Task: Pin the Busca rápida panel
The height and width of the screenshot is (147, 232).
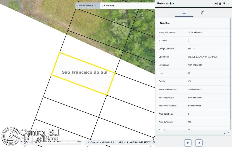Action: [224, 4]
